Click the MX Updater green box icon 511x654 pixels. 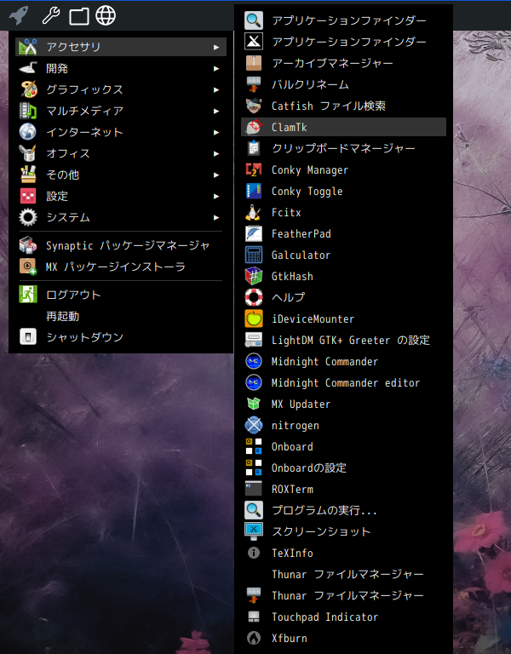[254, 404]
